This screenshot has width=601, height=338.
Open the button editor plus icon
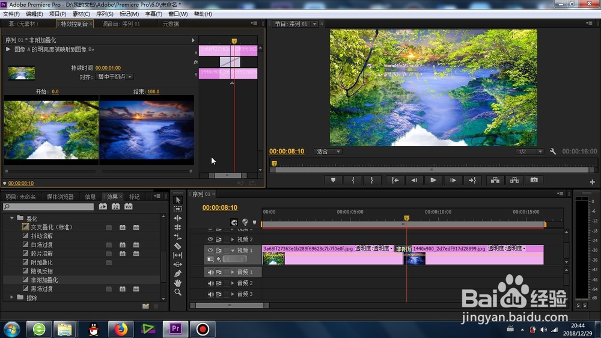592,182
